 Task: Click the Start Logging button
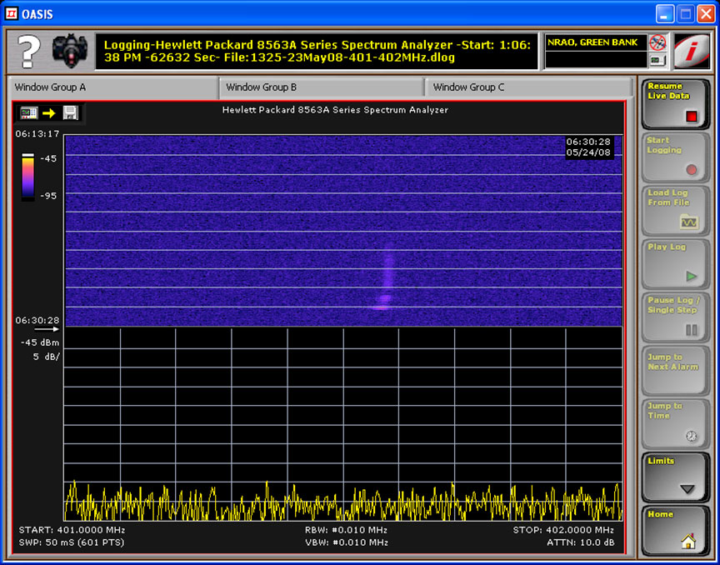(x=676, y=158)
